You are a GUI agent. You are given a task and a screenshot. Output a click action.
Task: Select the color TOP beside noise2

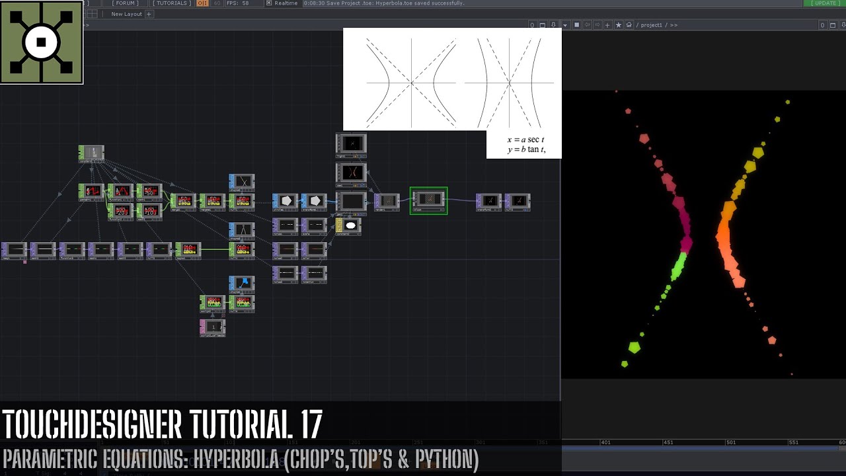tap(315, 250)
